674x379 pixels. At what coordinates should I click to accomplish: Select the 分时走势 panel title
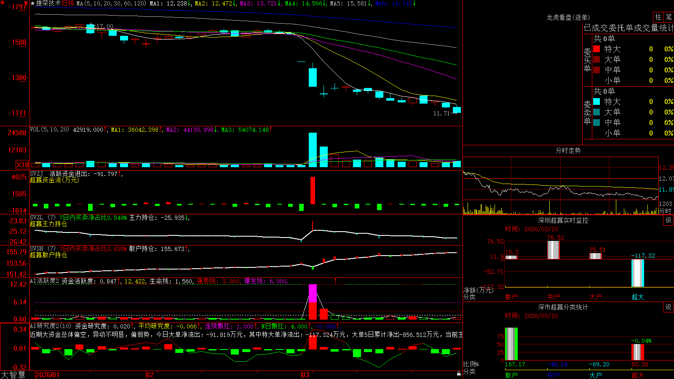[568, 150]
